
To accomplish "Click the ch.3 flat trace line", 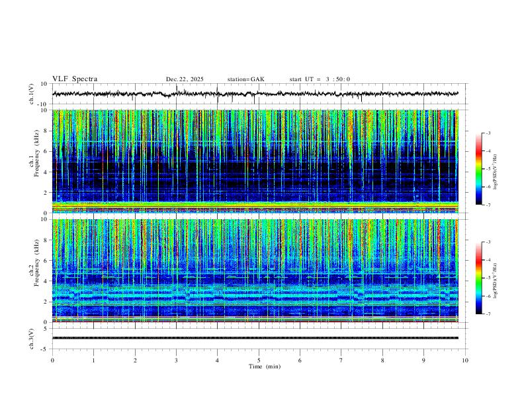I will pyautogui.click(x=255, y=338).
